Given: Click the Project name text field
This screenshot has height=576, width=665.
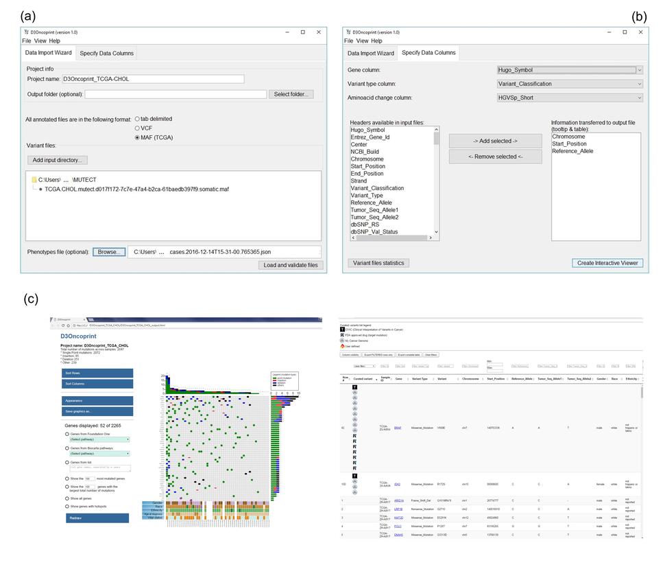Looking at the screenshot, I should tap(153, 79).
